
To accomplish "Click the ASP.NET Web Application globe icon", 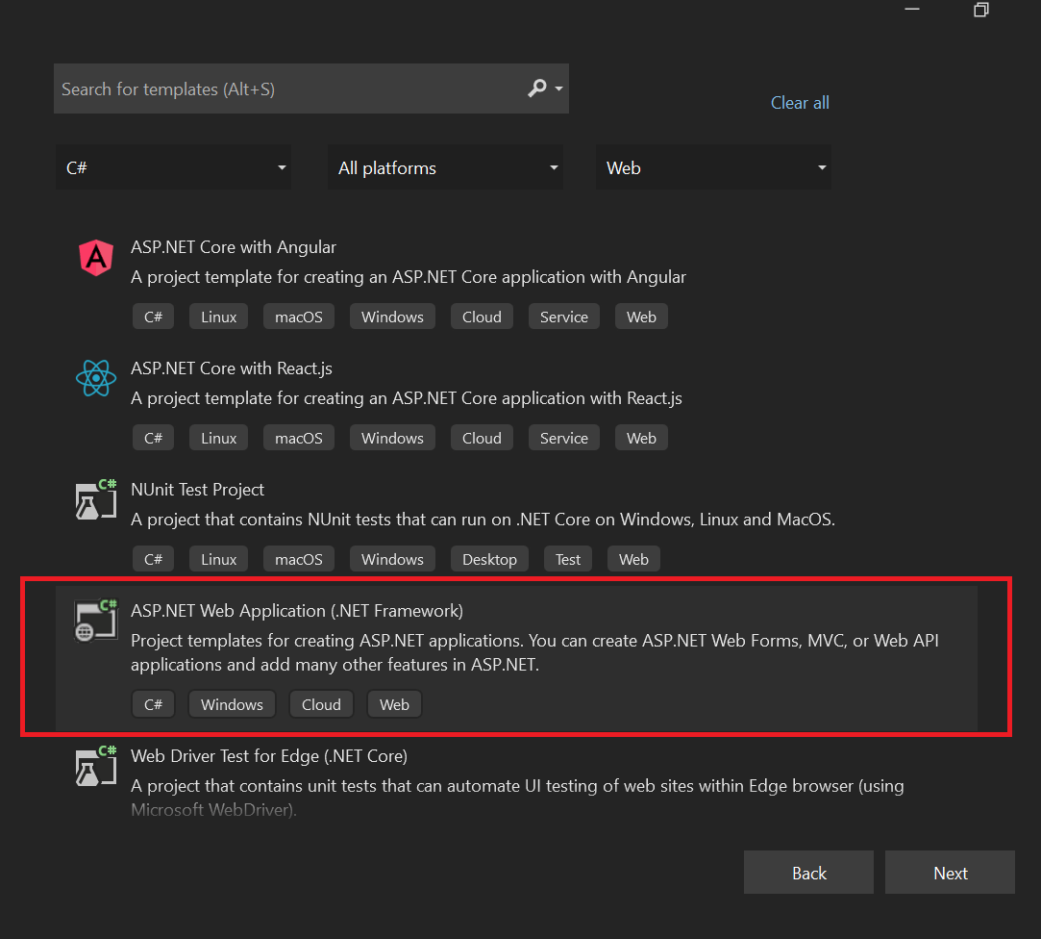I will point(96,621).
